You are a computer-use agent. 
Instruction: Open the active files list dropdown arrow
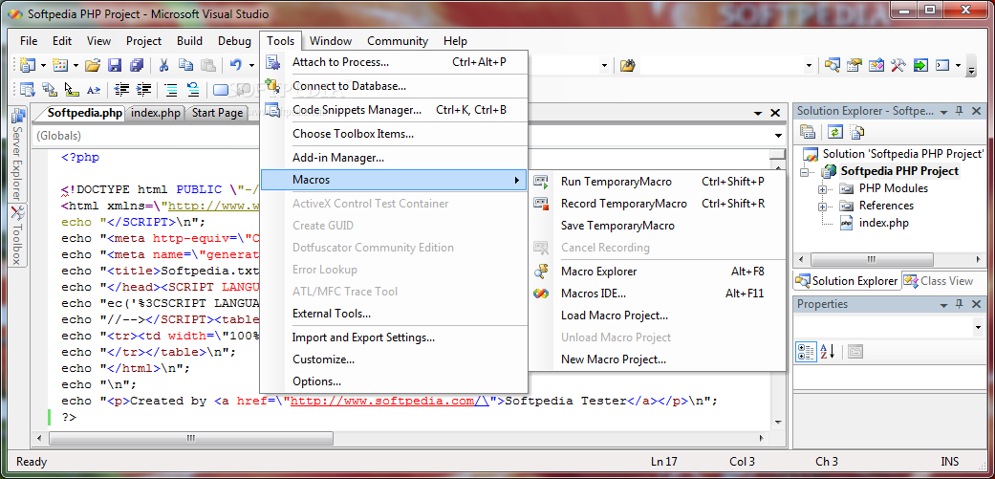[x=758, y=113]
